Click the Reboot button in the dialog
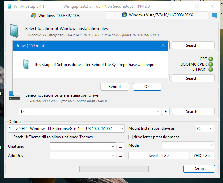The image size is (223, 183). tap(115, 87)
